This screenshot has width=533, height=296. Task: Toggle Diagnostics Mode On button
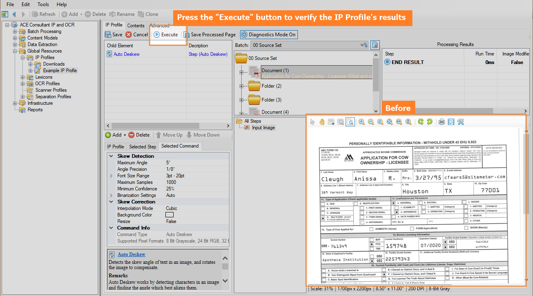[x=269, y=35]
